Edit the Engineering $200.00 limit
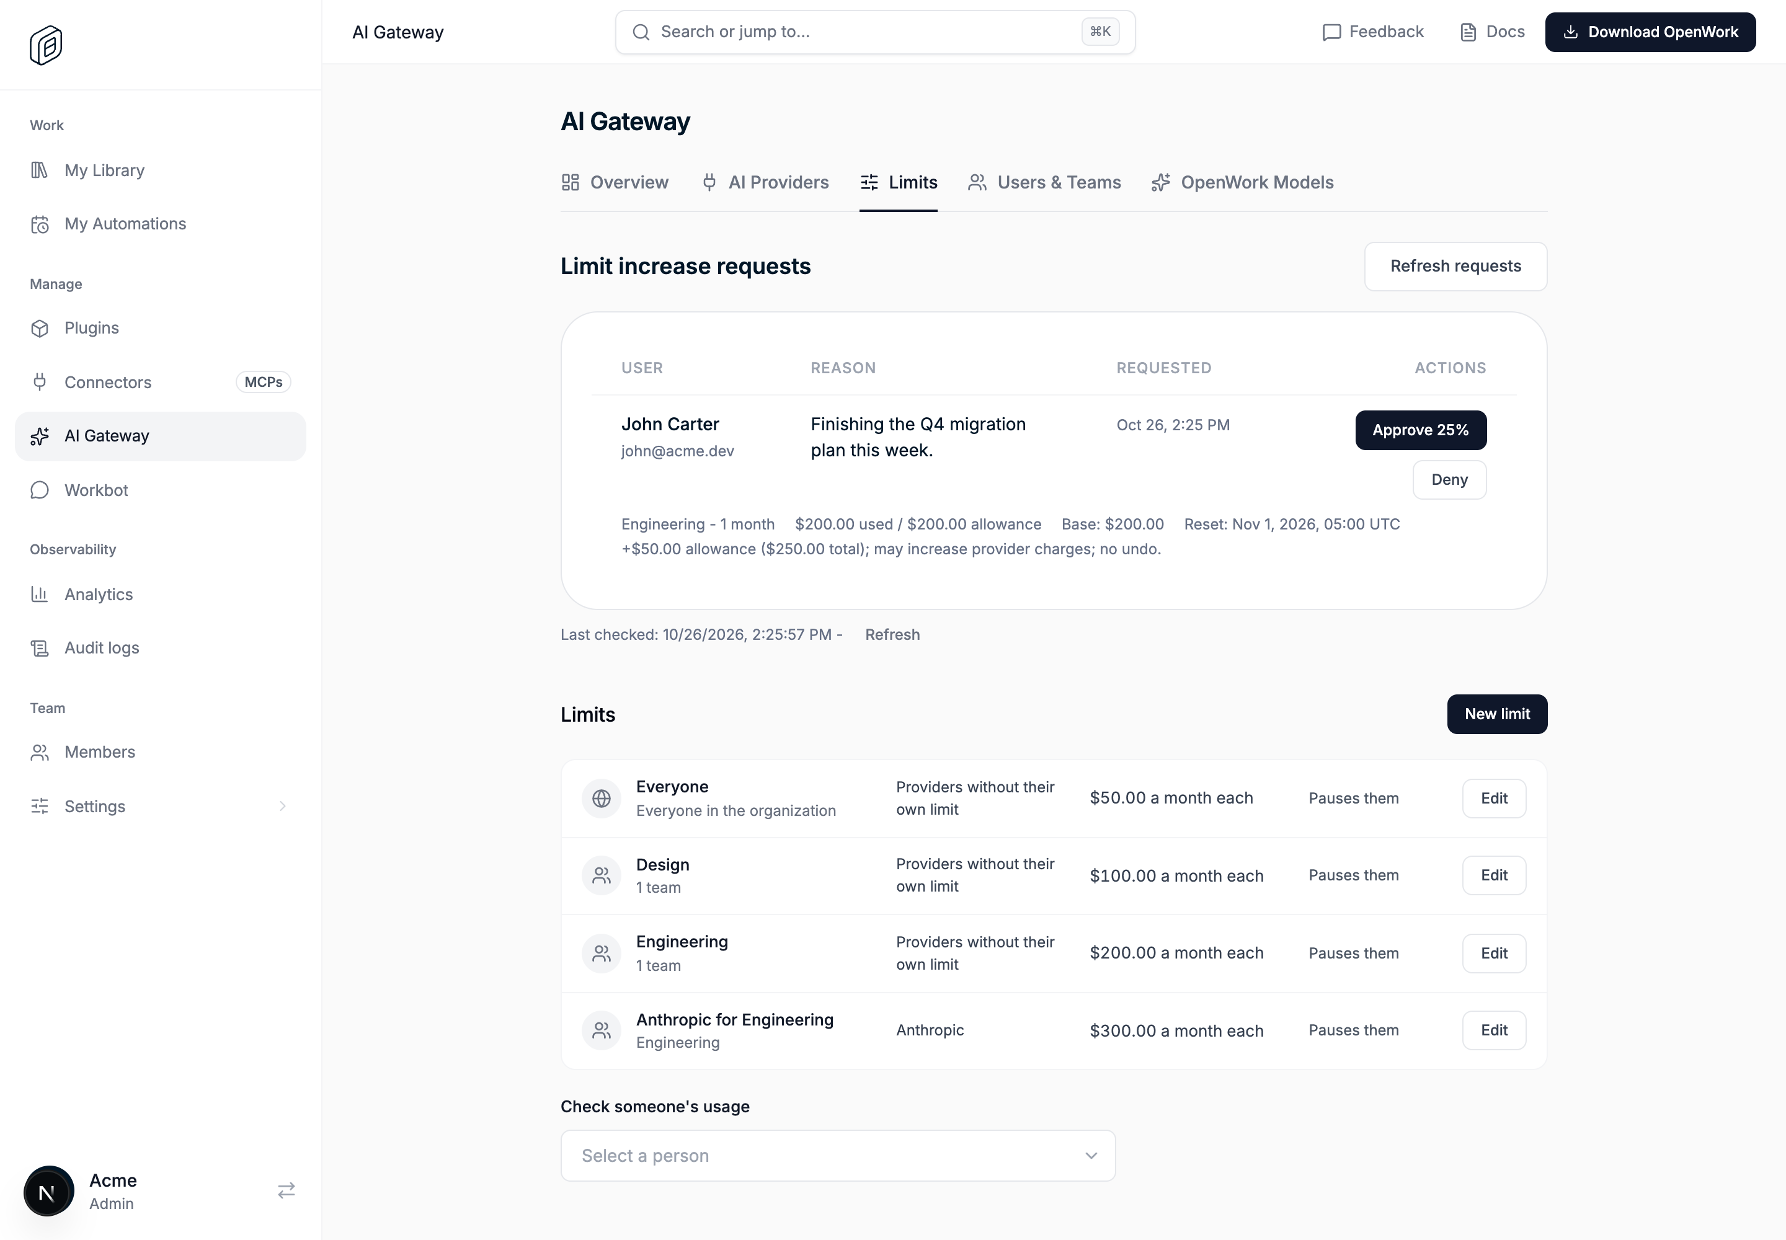This screenshot has width=1786, height=1240. pyautogui.click(x=1494, y=954)
